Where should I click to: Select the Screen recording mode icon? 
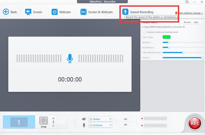tap(28, 12)
